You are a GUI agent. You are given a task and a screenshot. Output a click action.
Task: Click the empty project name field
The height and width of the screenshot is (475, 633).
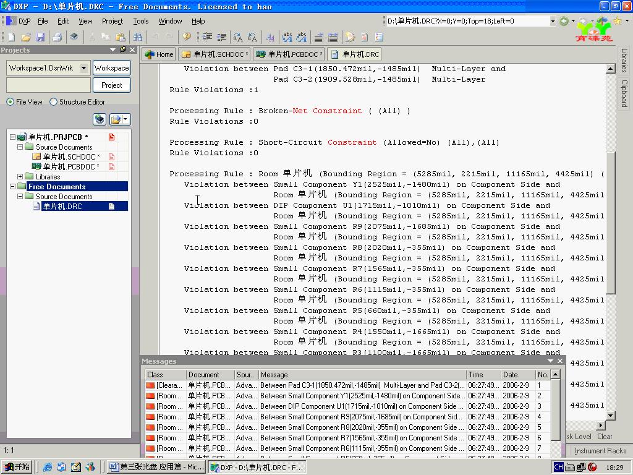(48, 85)
